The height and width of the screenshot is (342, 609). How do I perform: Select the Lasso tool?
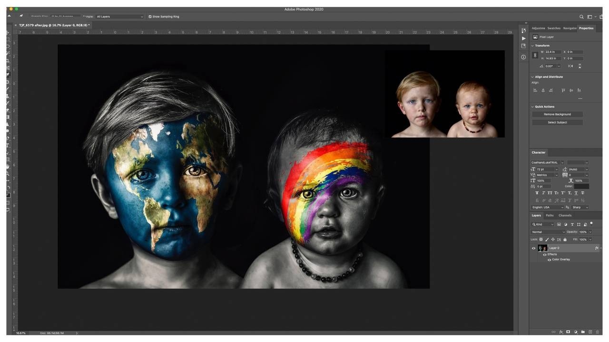pyautogui.click(x=8, y=47)
